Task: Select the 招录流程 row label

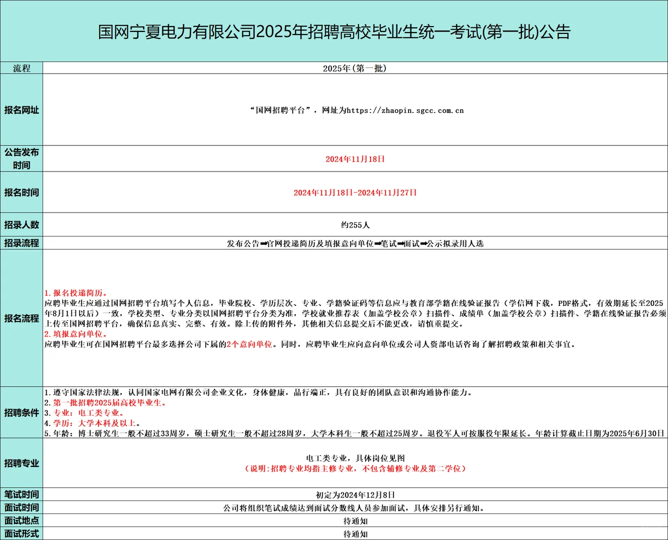Action: coord(21,243)
